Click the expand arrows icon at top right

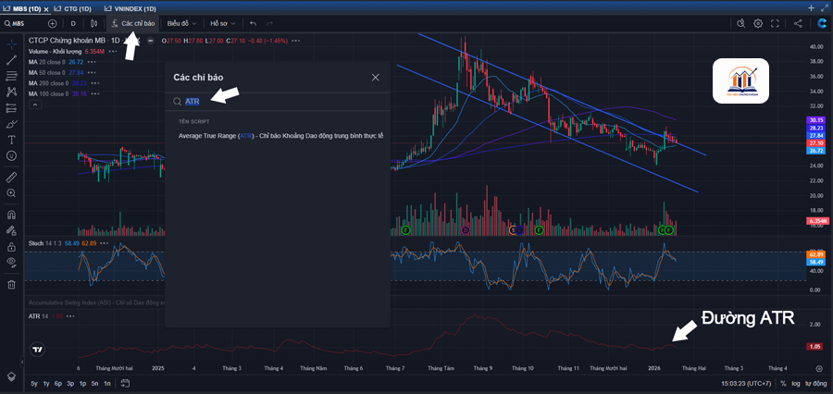pos(825,8)
